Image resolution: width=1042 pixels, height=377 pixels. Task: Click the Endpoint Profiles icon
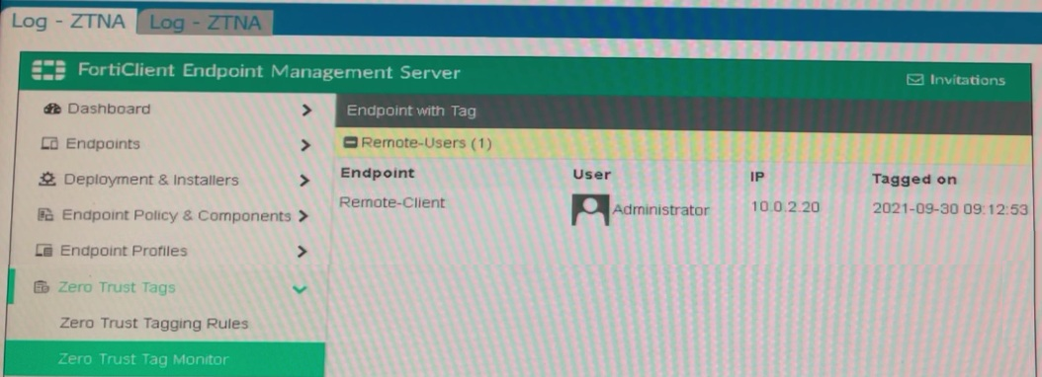click(43, 251)
